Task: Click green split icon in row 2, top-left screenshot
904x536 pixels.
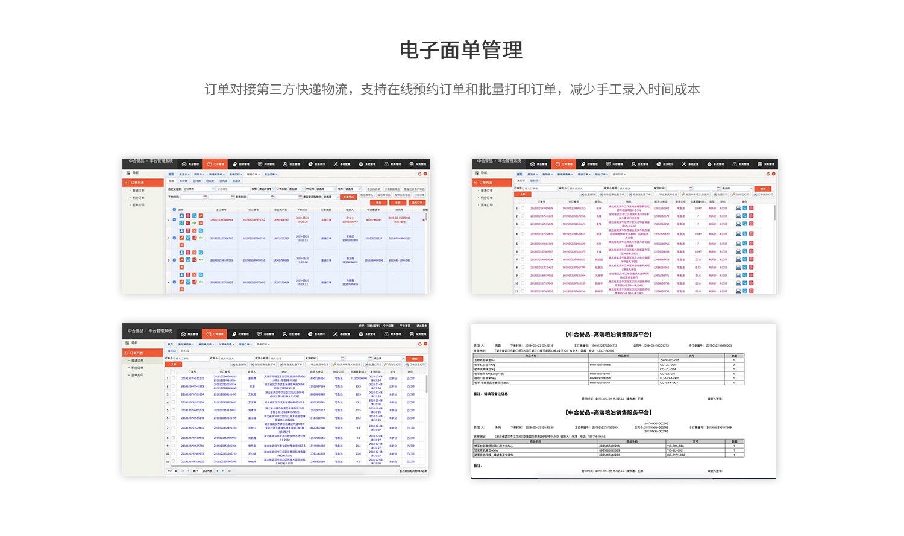Action: click(201, 238)
